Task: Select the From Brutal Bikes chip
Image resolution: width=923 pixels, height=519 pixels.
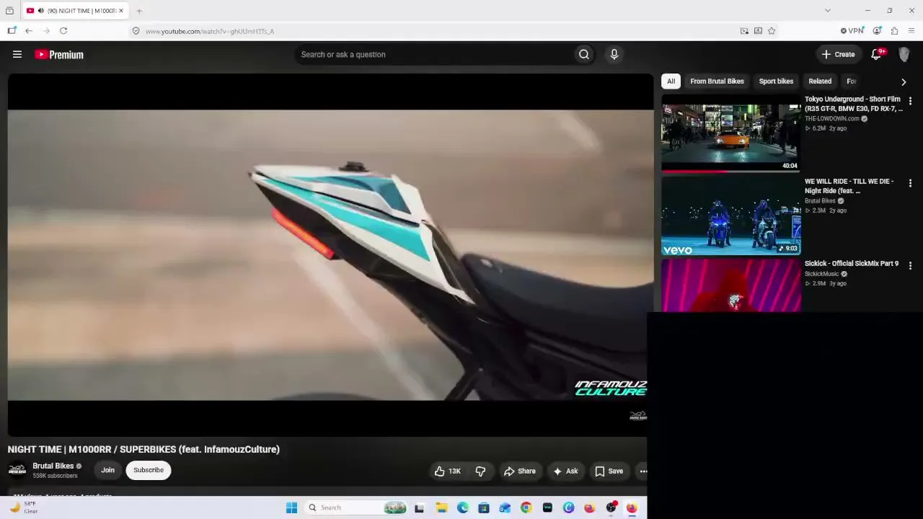Action: (x=717, y=81)
